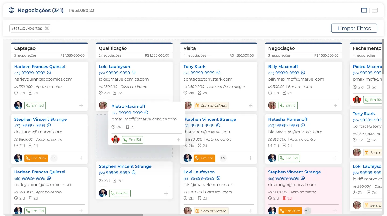Open WhatsApp on Captação Stephen Strange card
The height and width of the screenshot is (216, 387).
point(49,126)
